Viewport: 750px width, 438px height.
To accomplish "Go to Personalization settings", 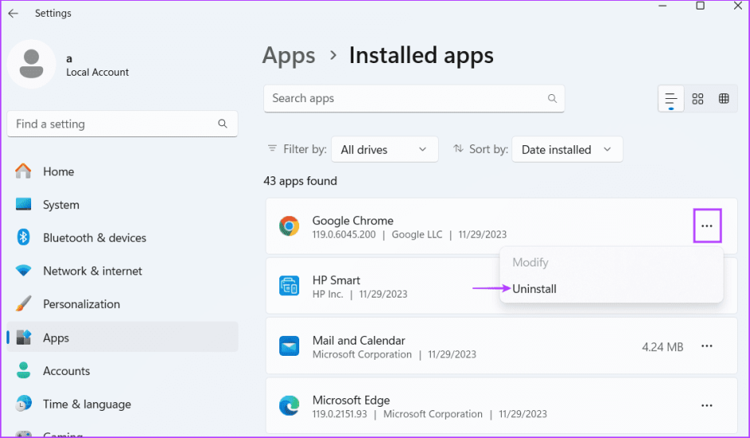I will pyautogui.click(x=81, y=304).
